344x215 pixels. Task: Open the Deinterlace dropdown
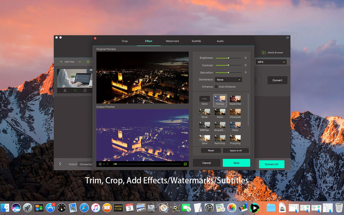[x=229, y=79]
